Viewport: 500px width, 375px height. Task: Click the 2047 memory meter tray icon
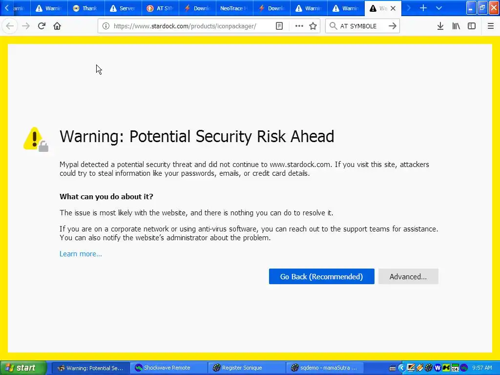coord(455,368)
